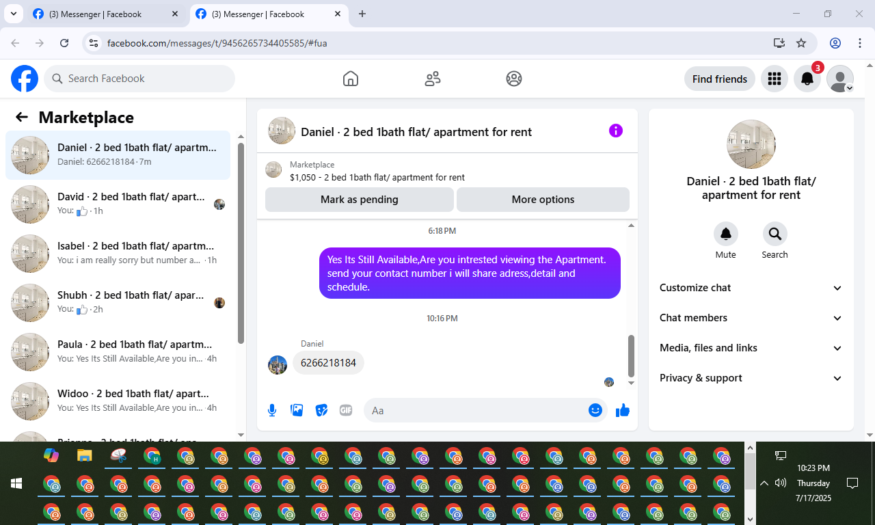Click the chat messages scrollbar
Viewport: 875px width, 525px height.
coord(631,355)
